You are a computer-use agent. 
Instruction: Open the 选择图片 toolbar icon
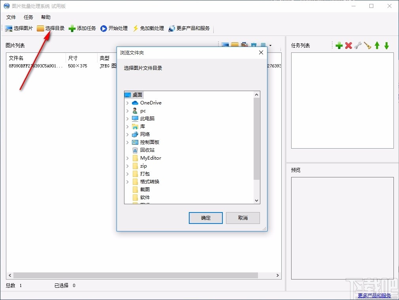pos(18,28)
